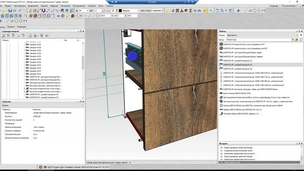Toggle the dotted grid snap icon

(35, 10)
